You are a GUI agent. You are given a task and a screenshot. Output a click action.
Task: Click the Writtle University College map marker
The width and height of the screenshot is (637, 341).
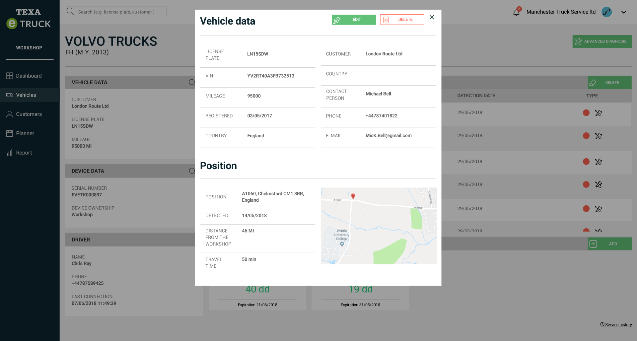click(x=342, y=244)
